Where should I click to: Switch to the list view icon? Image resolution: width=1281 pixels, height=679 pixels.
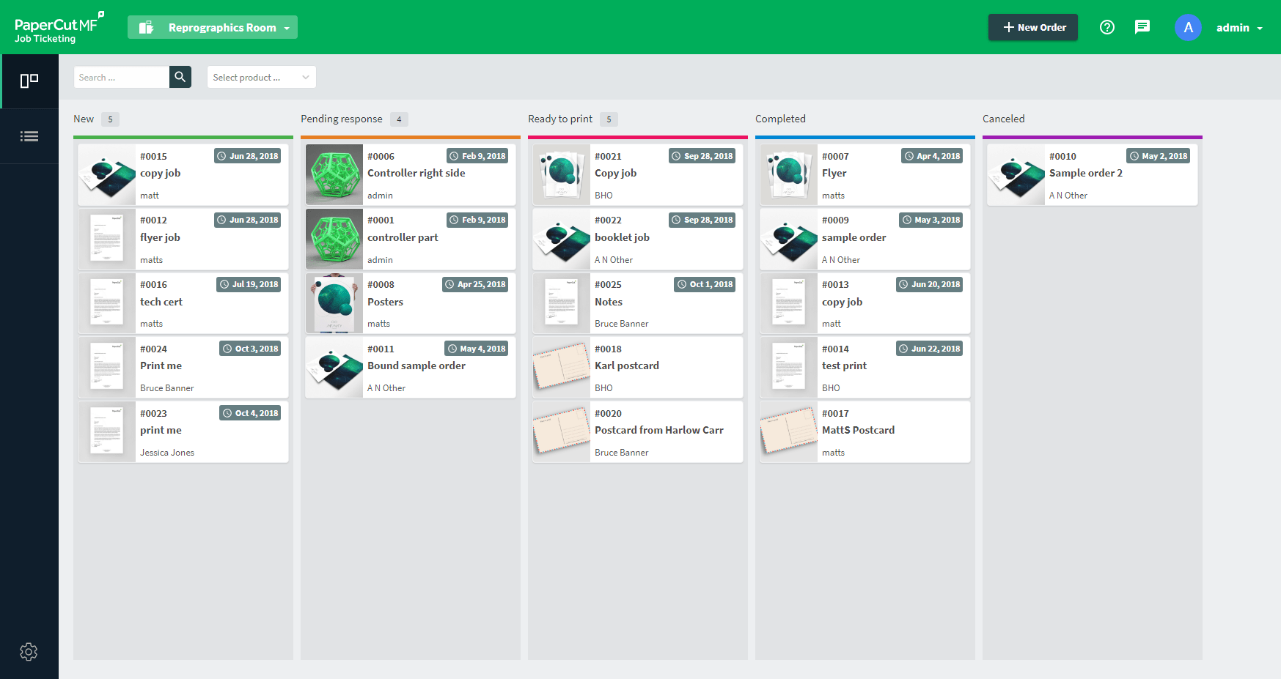click(x=29, y=136)
